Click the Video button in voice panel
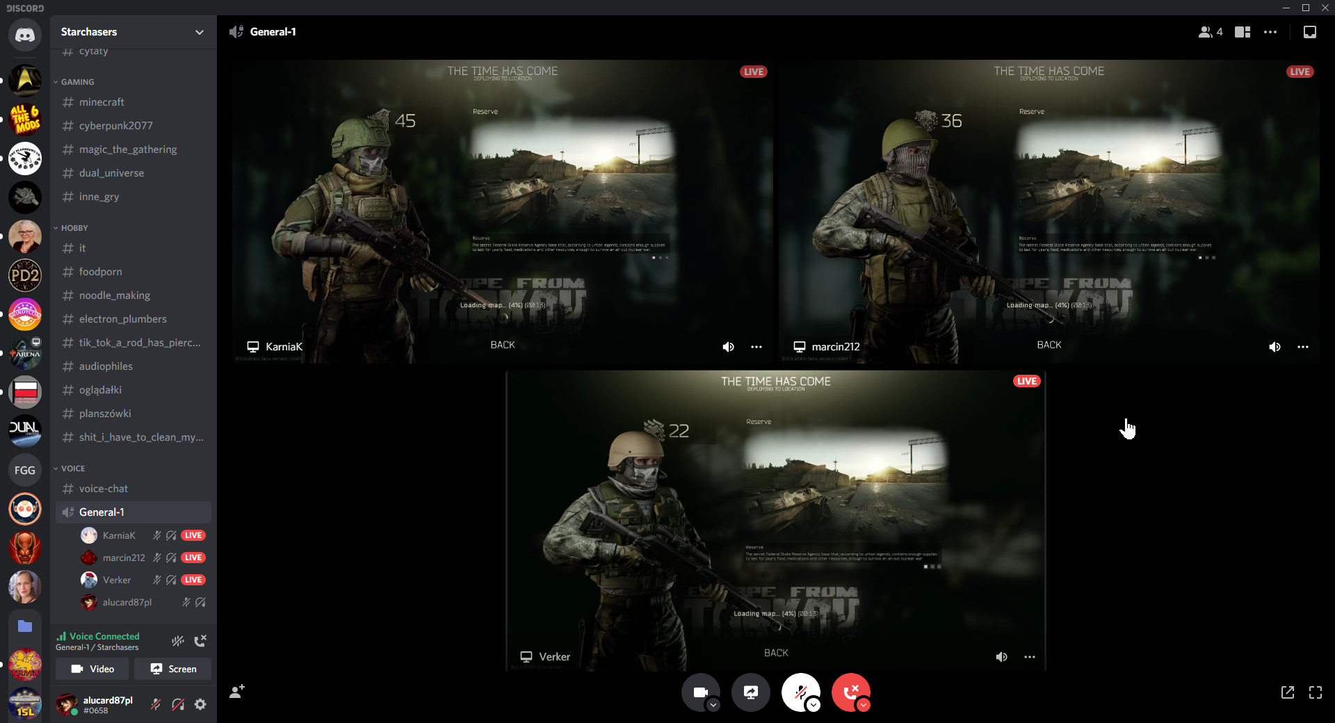The height and width of the screenshot is (723, 1335). [92, 669]
